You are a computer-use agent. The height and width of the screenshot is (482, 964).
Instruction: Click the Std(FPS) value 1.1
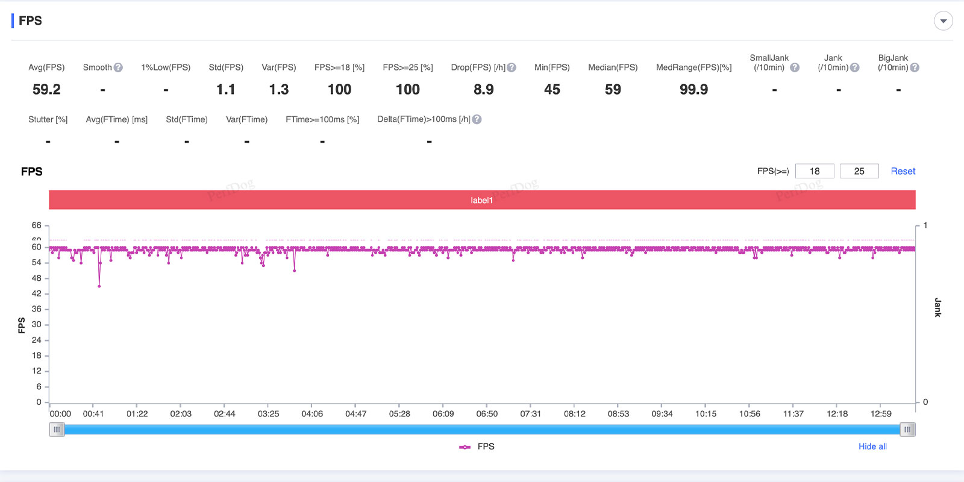(x=226, y=89)
